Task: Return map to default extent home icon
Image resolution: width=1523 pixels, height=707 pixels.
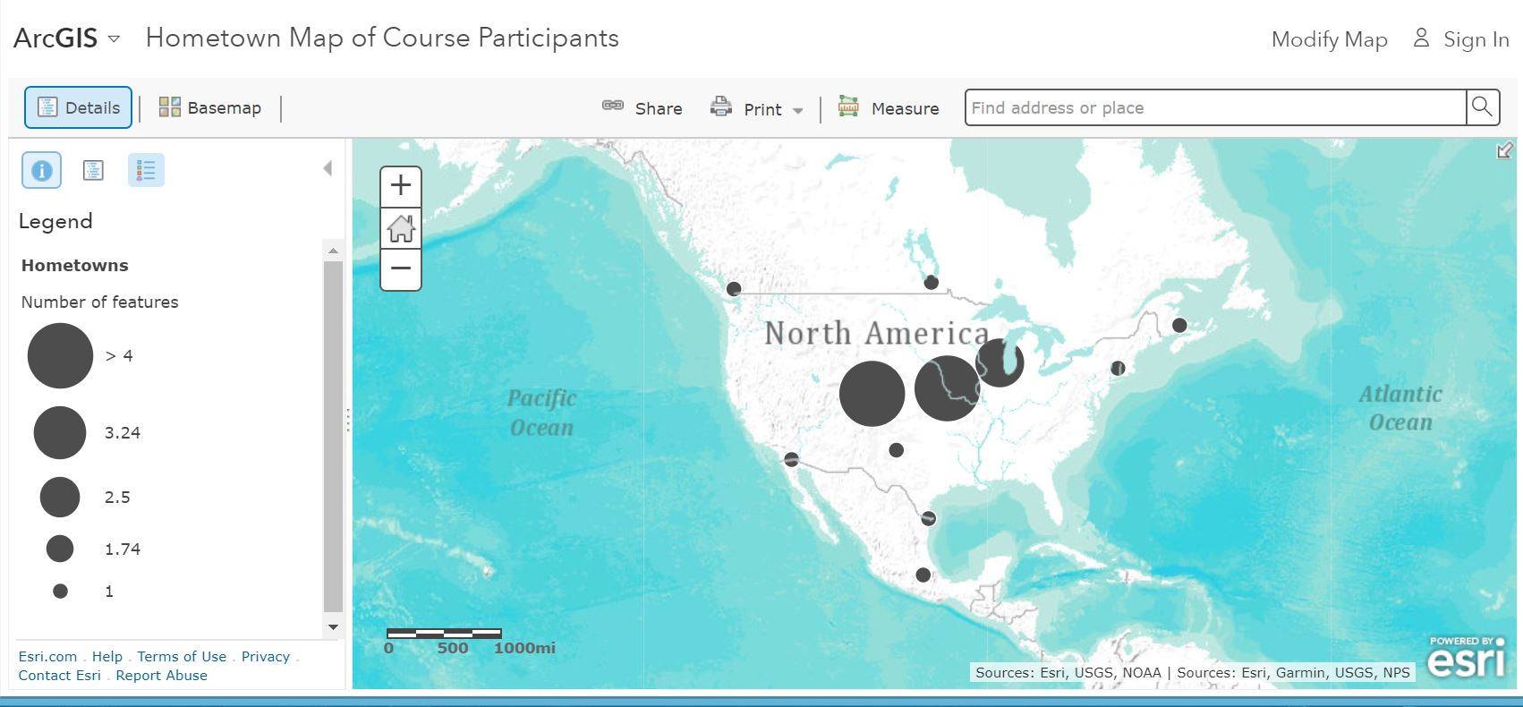Action: pyautogui.click(x=401, y=228)
